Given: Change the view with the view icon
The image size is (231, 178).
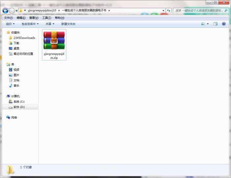Looking at the screenshot, I should 203,24.
